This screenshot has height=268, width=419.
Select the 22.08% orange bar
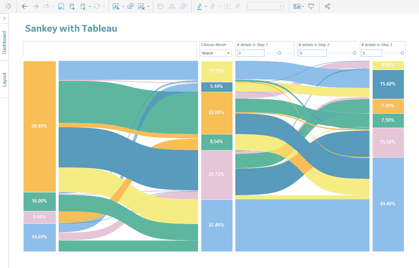pyautogui.click(x=217, y=113)
